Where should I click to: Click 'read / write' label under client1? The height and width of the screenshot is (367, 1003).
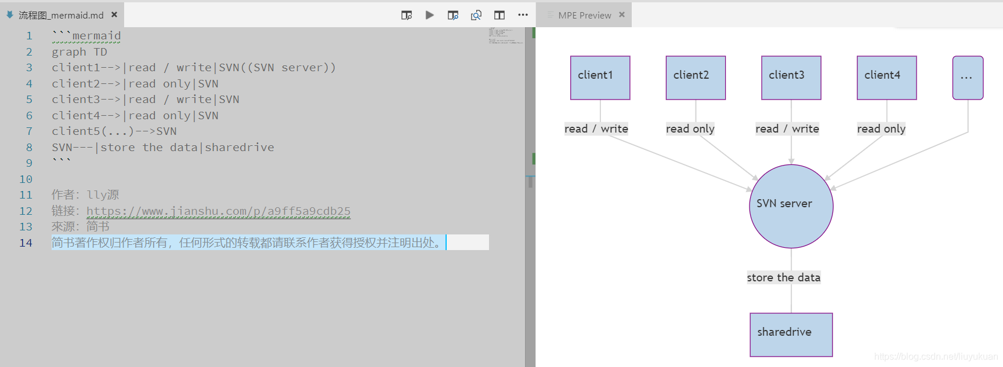(x=596, y=129)
